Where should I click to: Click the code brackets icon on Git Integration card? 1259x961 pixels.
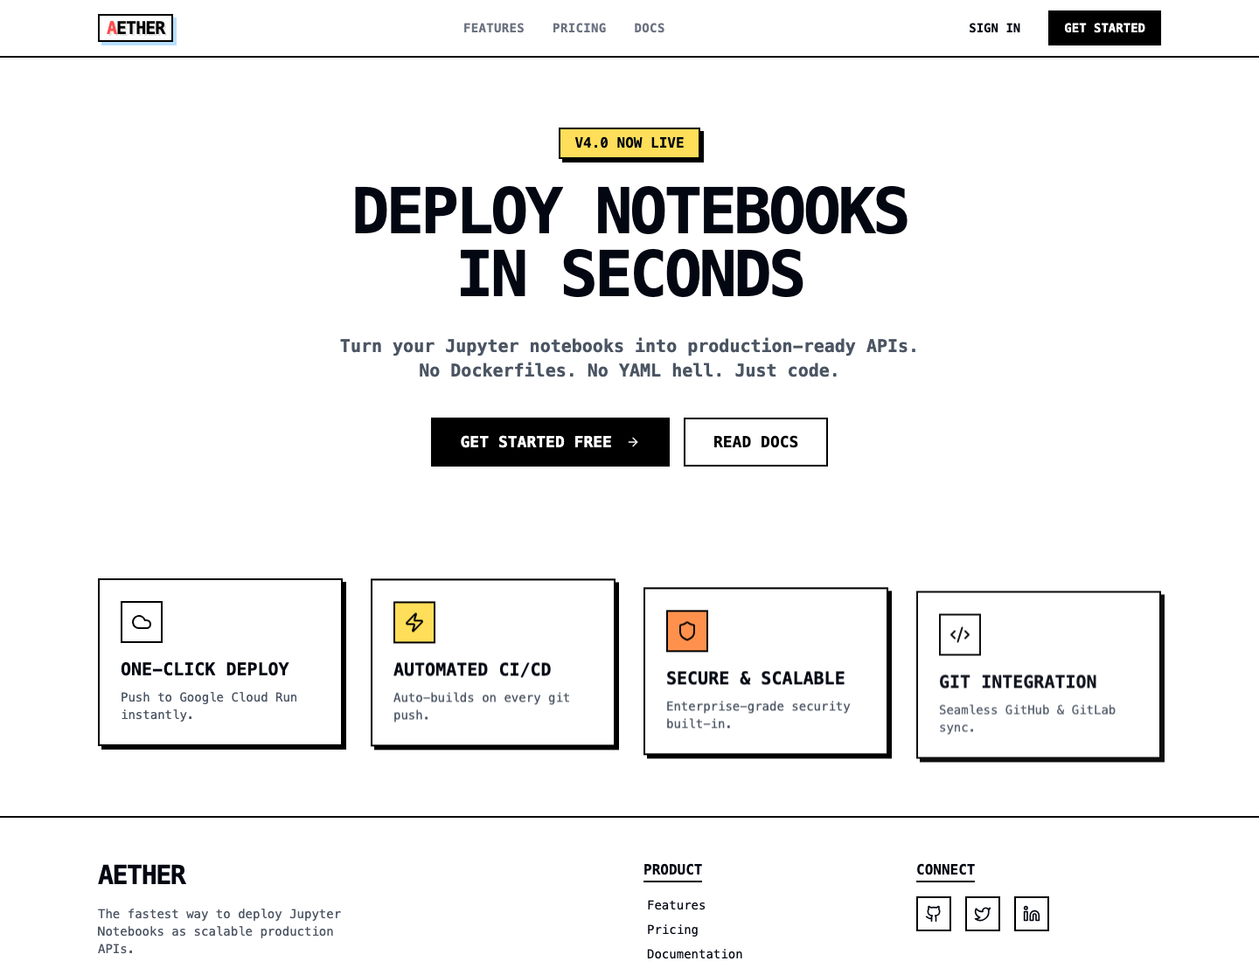click(960, 634)
